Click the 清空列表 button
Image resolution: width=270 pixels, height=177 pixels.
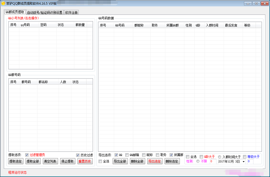pos(50,161)
